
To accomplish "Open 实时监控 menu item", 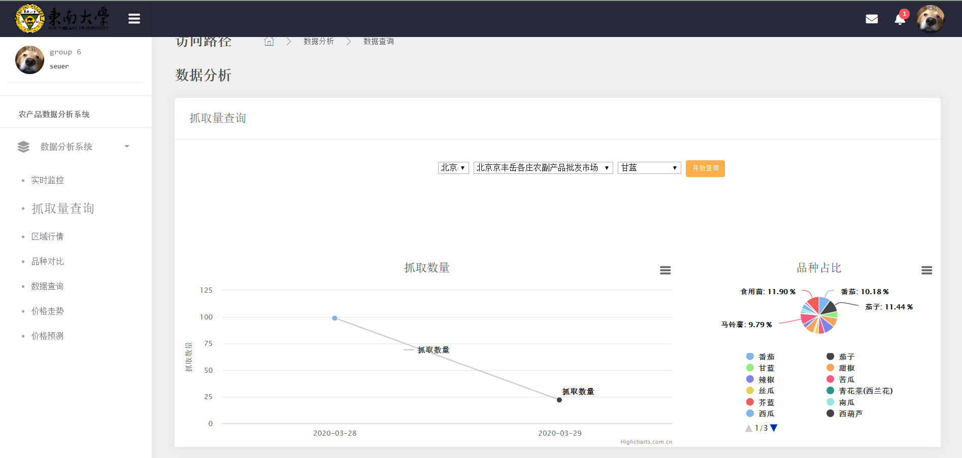I will [x=47, y=181].
